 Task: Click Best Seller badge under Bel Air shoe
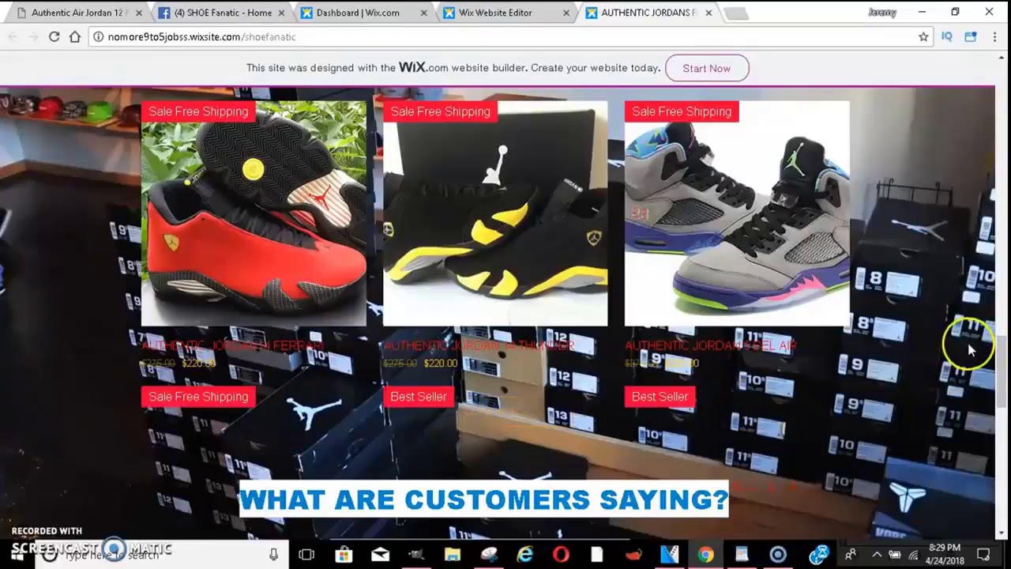click(660, 397)
